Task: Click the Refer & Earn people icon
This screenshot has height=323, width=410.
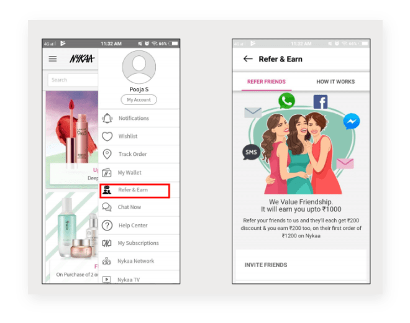Action: pos(107,190)
